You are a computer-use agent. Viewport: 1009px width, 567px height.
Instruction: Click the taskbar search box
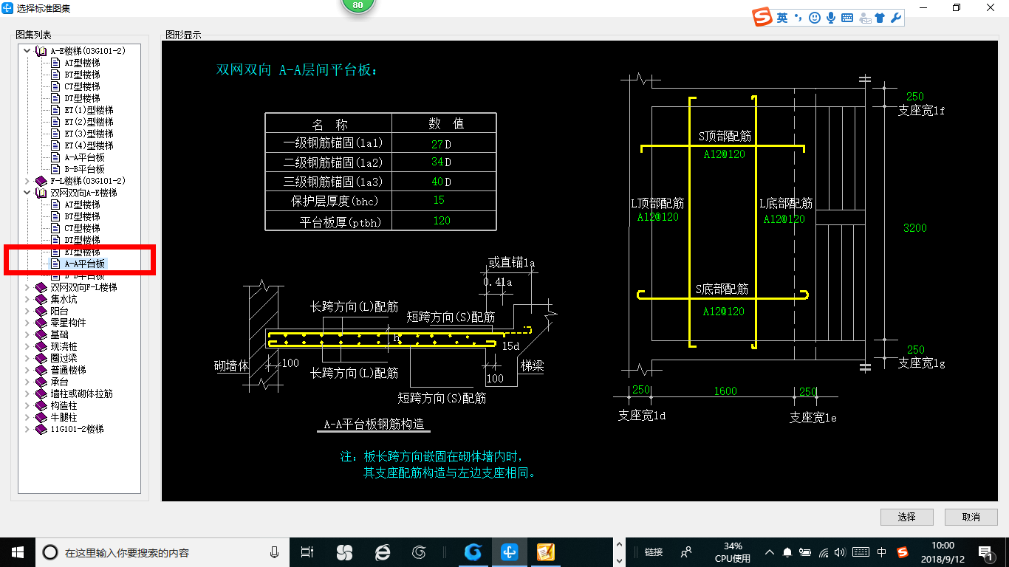[x=161, y=552]
